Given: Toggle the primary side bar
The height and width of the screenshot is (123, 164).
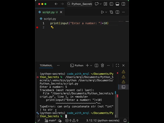Looking at the screenshot, I should tap(111, 4).
